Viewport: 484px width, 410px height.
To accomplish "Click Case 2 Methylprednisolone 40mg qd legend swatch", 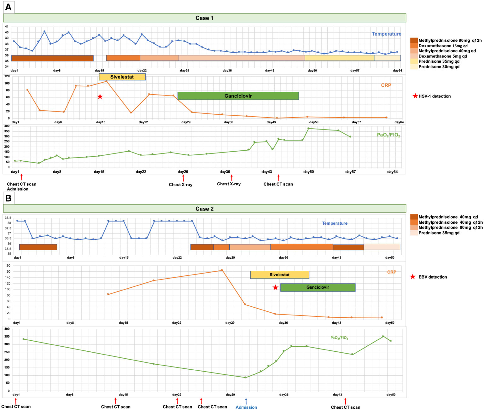I will tap(414, 217).
